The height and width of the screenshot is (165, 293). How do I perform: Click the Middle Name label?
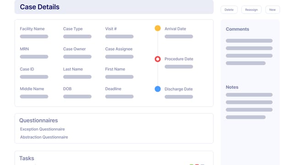pos(32,89)
